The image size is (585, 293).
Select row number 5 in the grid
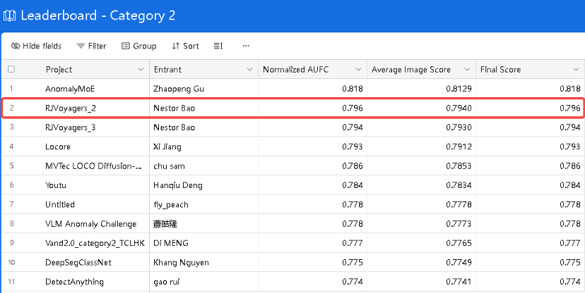[x=11, y=166]
